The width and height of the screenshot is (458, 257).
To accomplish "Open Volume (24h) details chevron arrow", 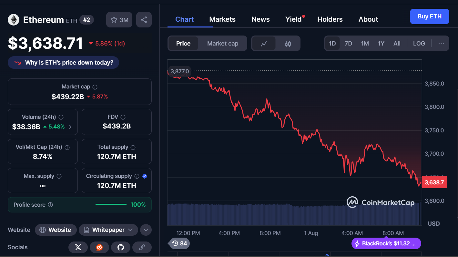I will point(70,127).
